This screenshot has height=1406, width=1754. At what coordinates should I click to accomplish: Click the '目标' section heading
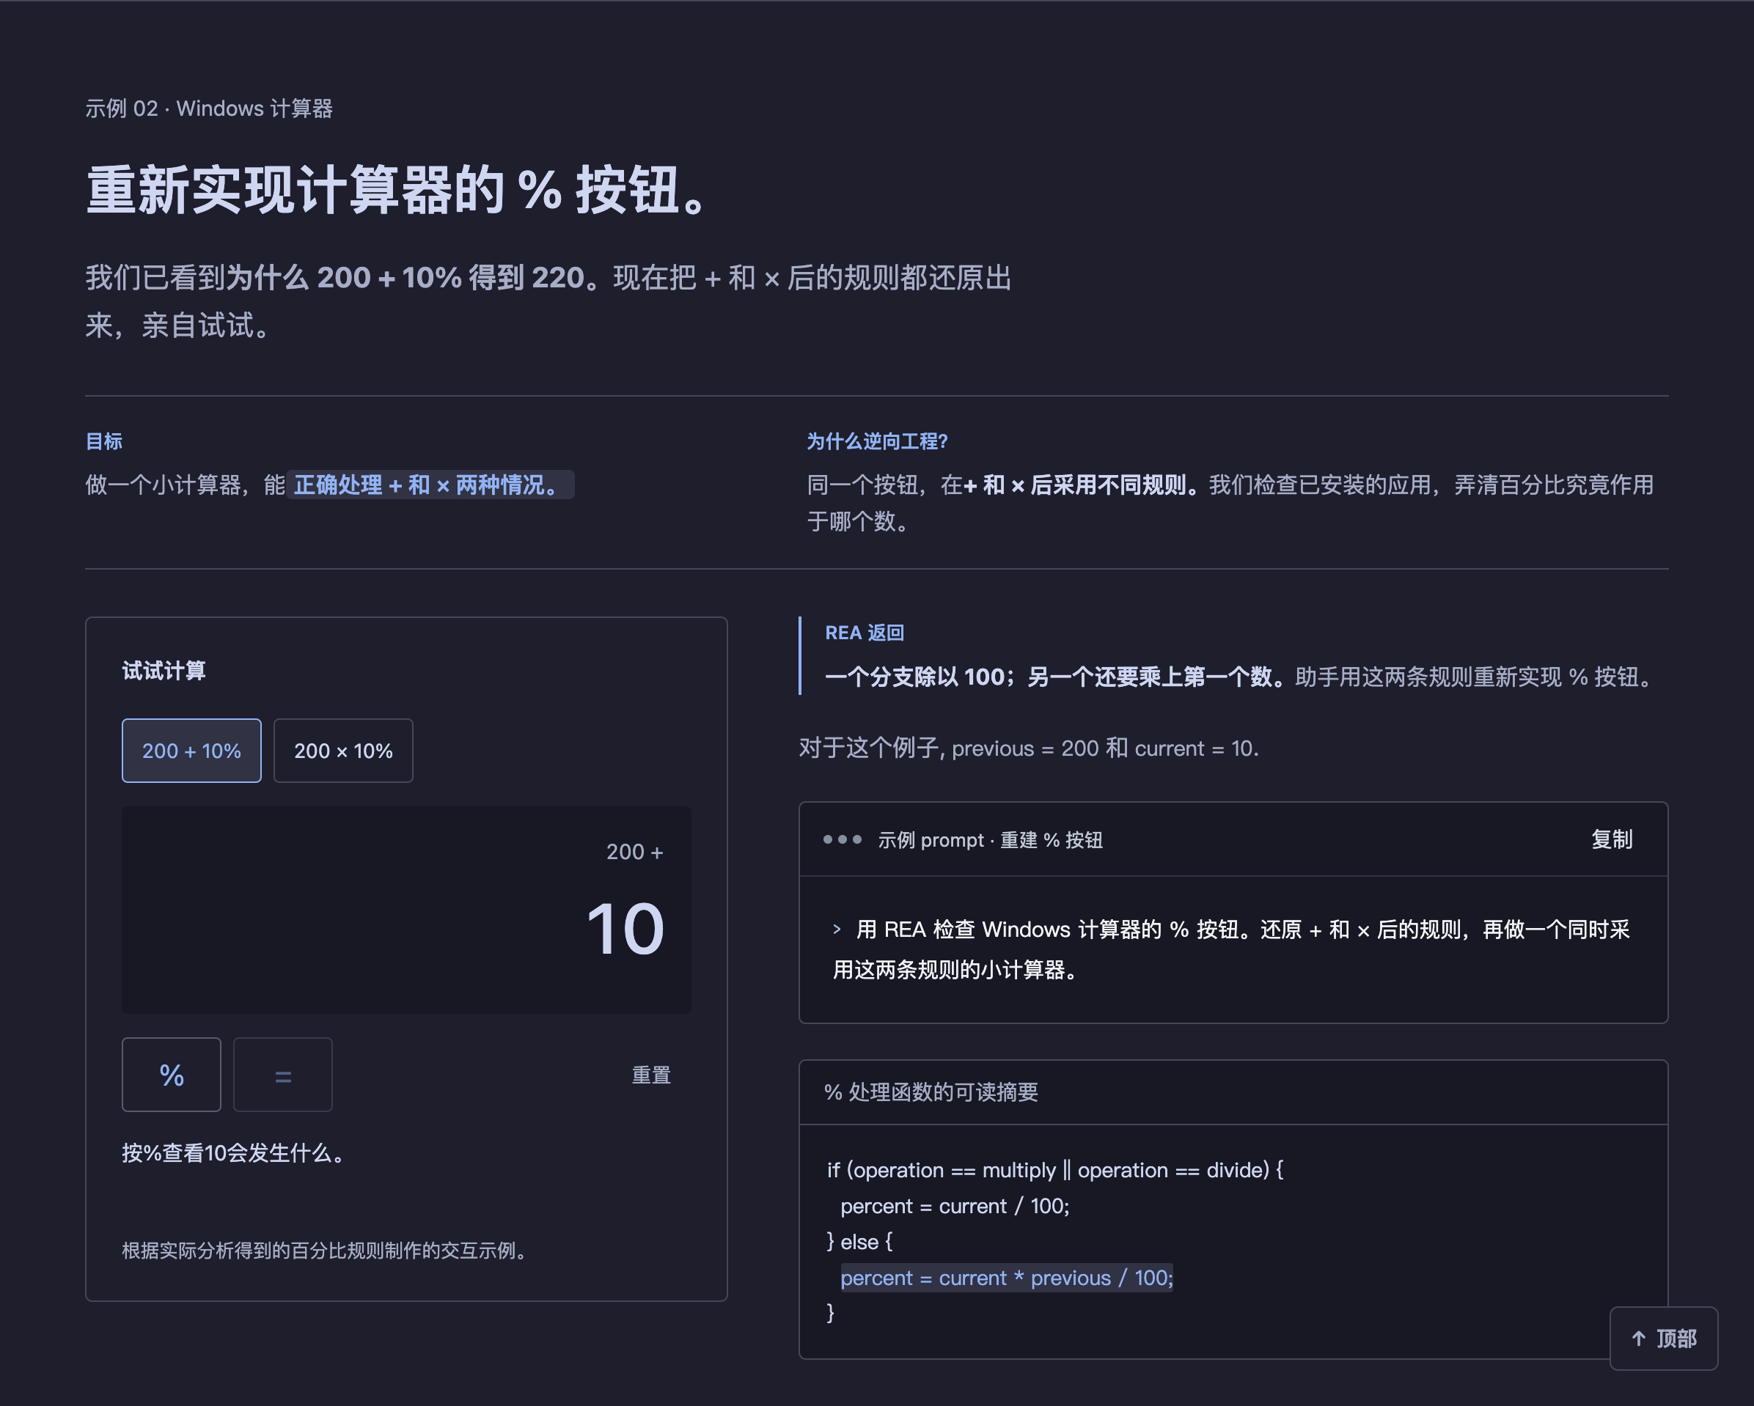(x=104, y=441)
